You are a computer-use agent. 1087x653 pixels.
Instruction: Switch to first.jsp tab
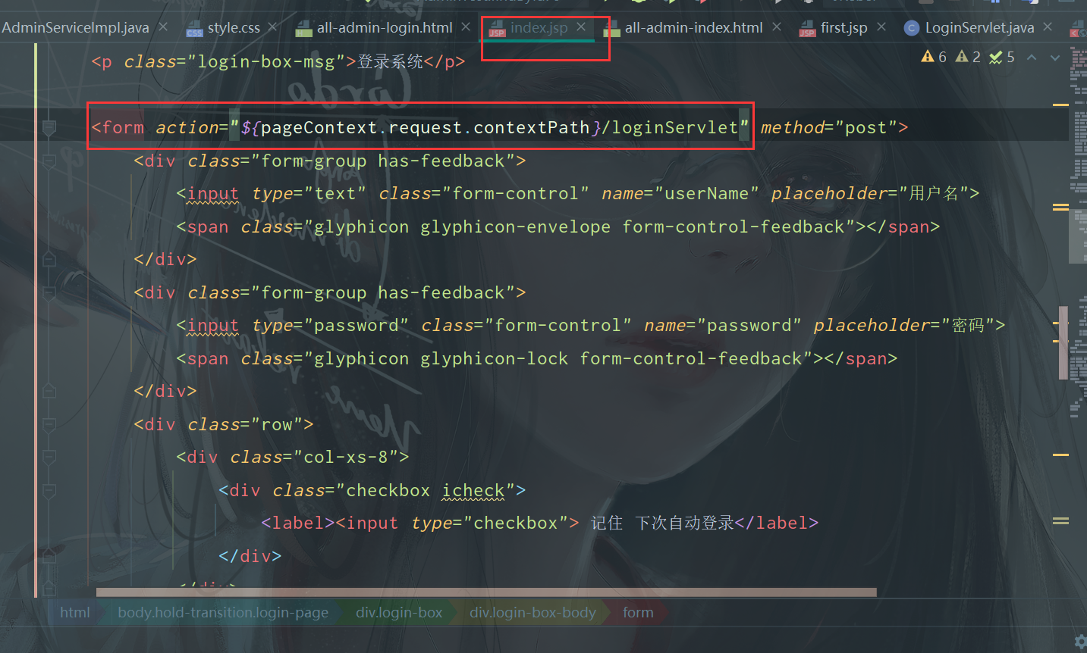point(833,28)
